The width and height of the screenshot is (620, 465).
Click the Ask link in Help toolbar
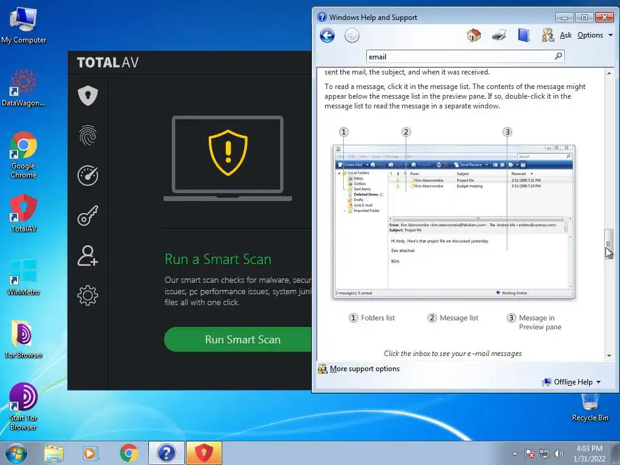(566, 35)
